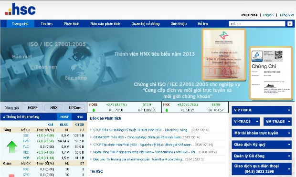The height and width of the screenshot is (177, 296).
Task: Click the Chứng Chỉ ISO certificate image
Action: click(271, 73)
